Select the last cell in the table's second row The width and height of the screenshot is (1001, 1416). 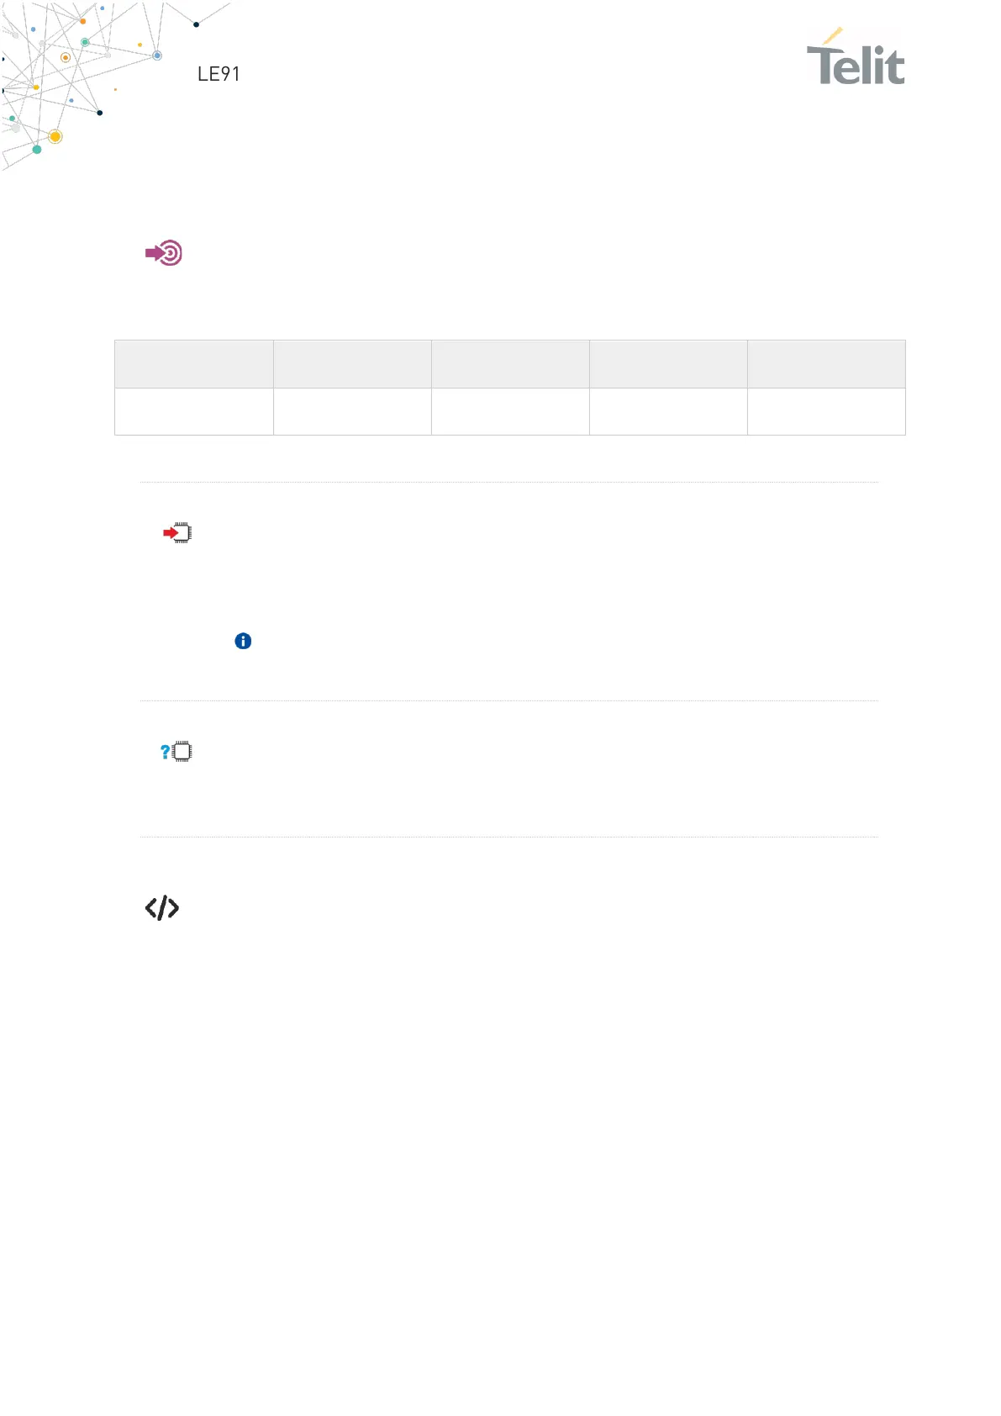click(x=826, y=411)
